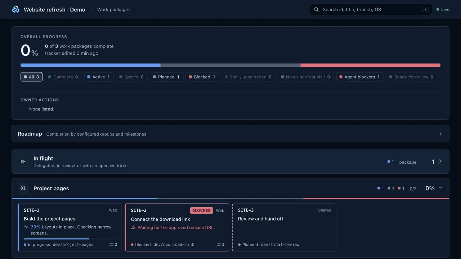The width and height of the screenshot is (461, 259).
Task: Open the SITE-2 Connect the download link card
Action: [177, 227]
